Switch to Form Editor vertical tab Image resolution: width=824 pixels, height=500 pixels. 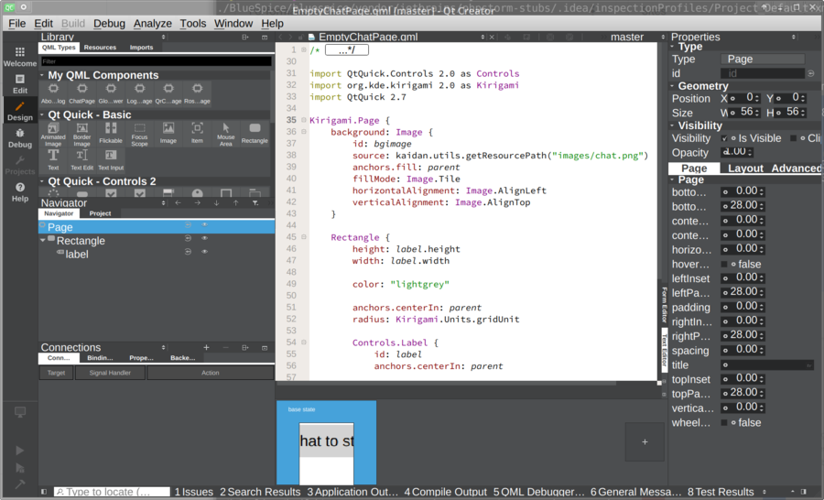click(664, 304)
